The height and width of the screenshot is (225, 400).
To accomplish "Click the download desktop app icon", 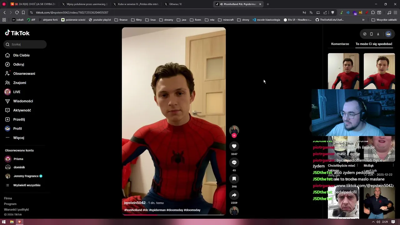I will coord(378,34).
